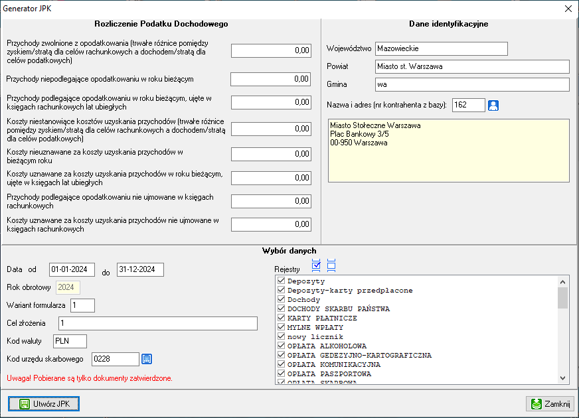Select the Cel złożenia input field
579x418 pixels.
click(x=157, y=323)
